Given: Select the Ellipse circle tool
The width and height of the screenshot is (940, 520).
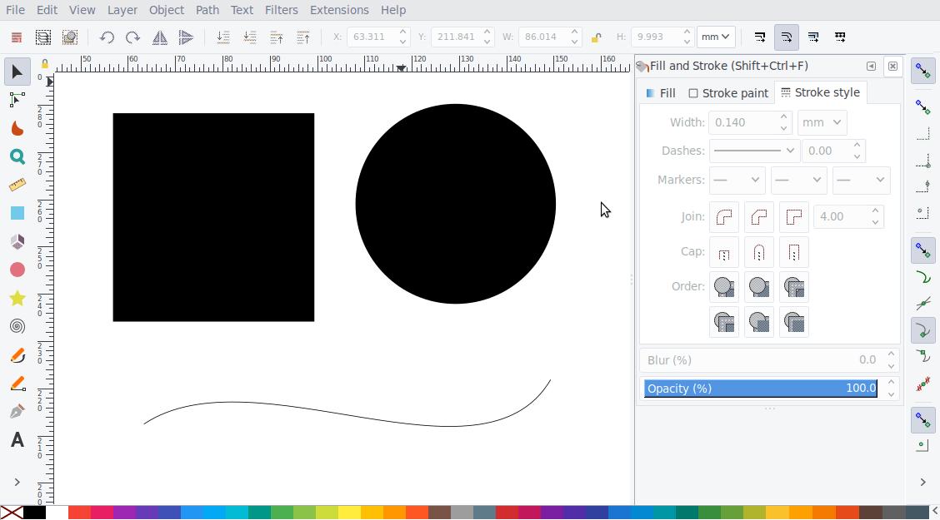Looking at the screenshot, I should (17, 270).
